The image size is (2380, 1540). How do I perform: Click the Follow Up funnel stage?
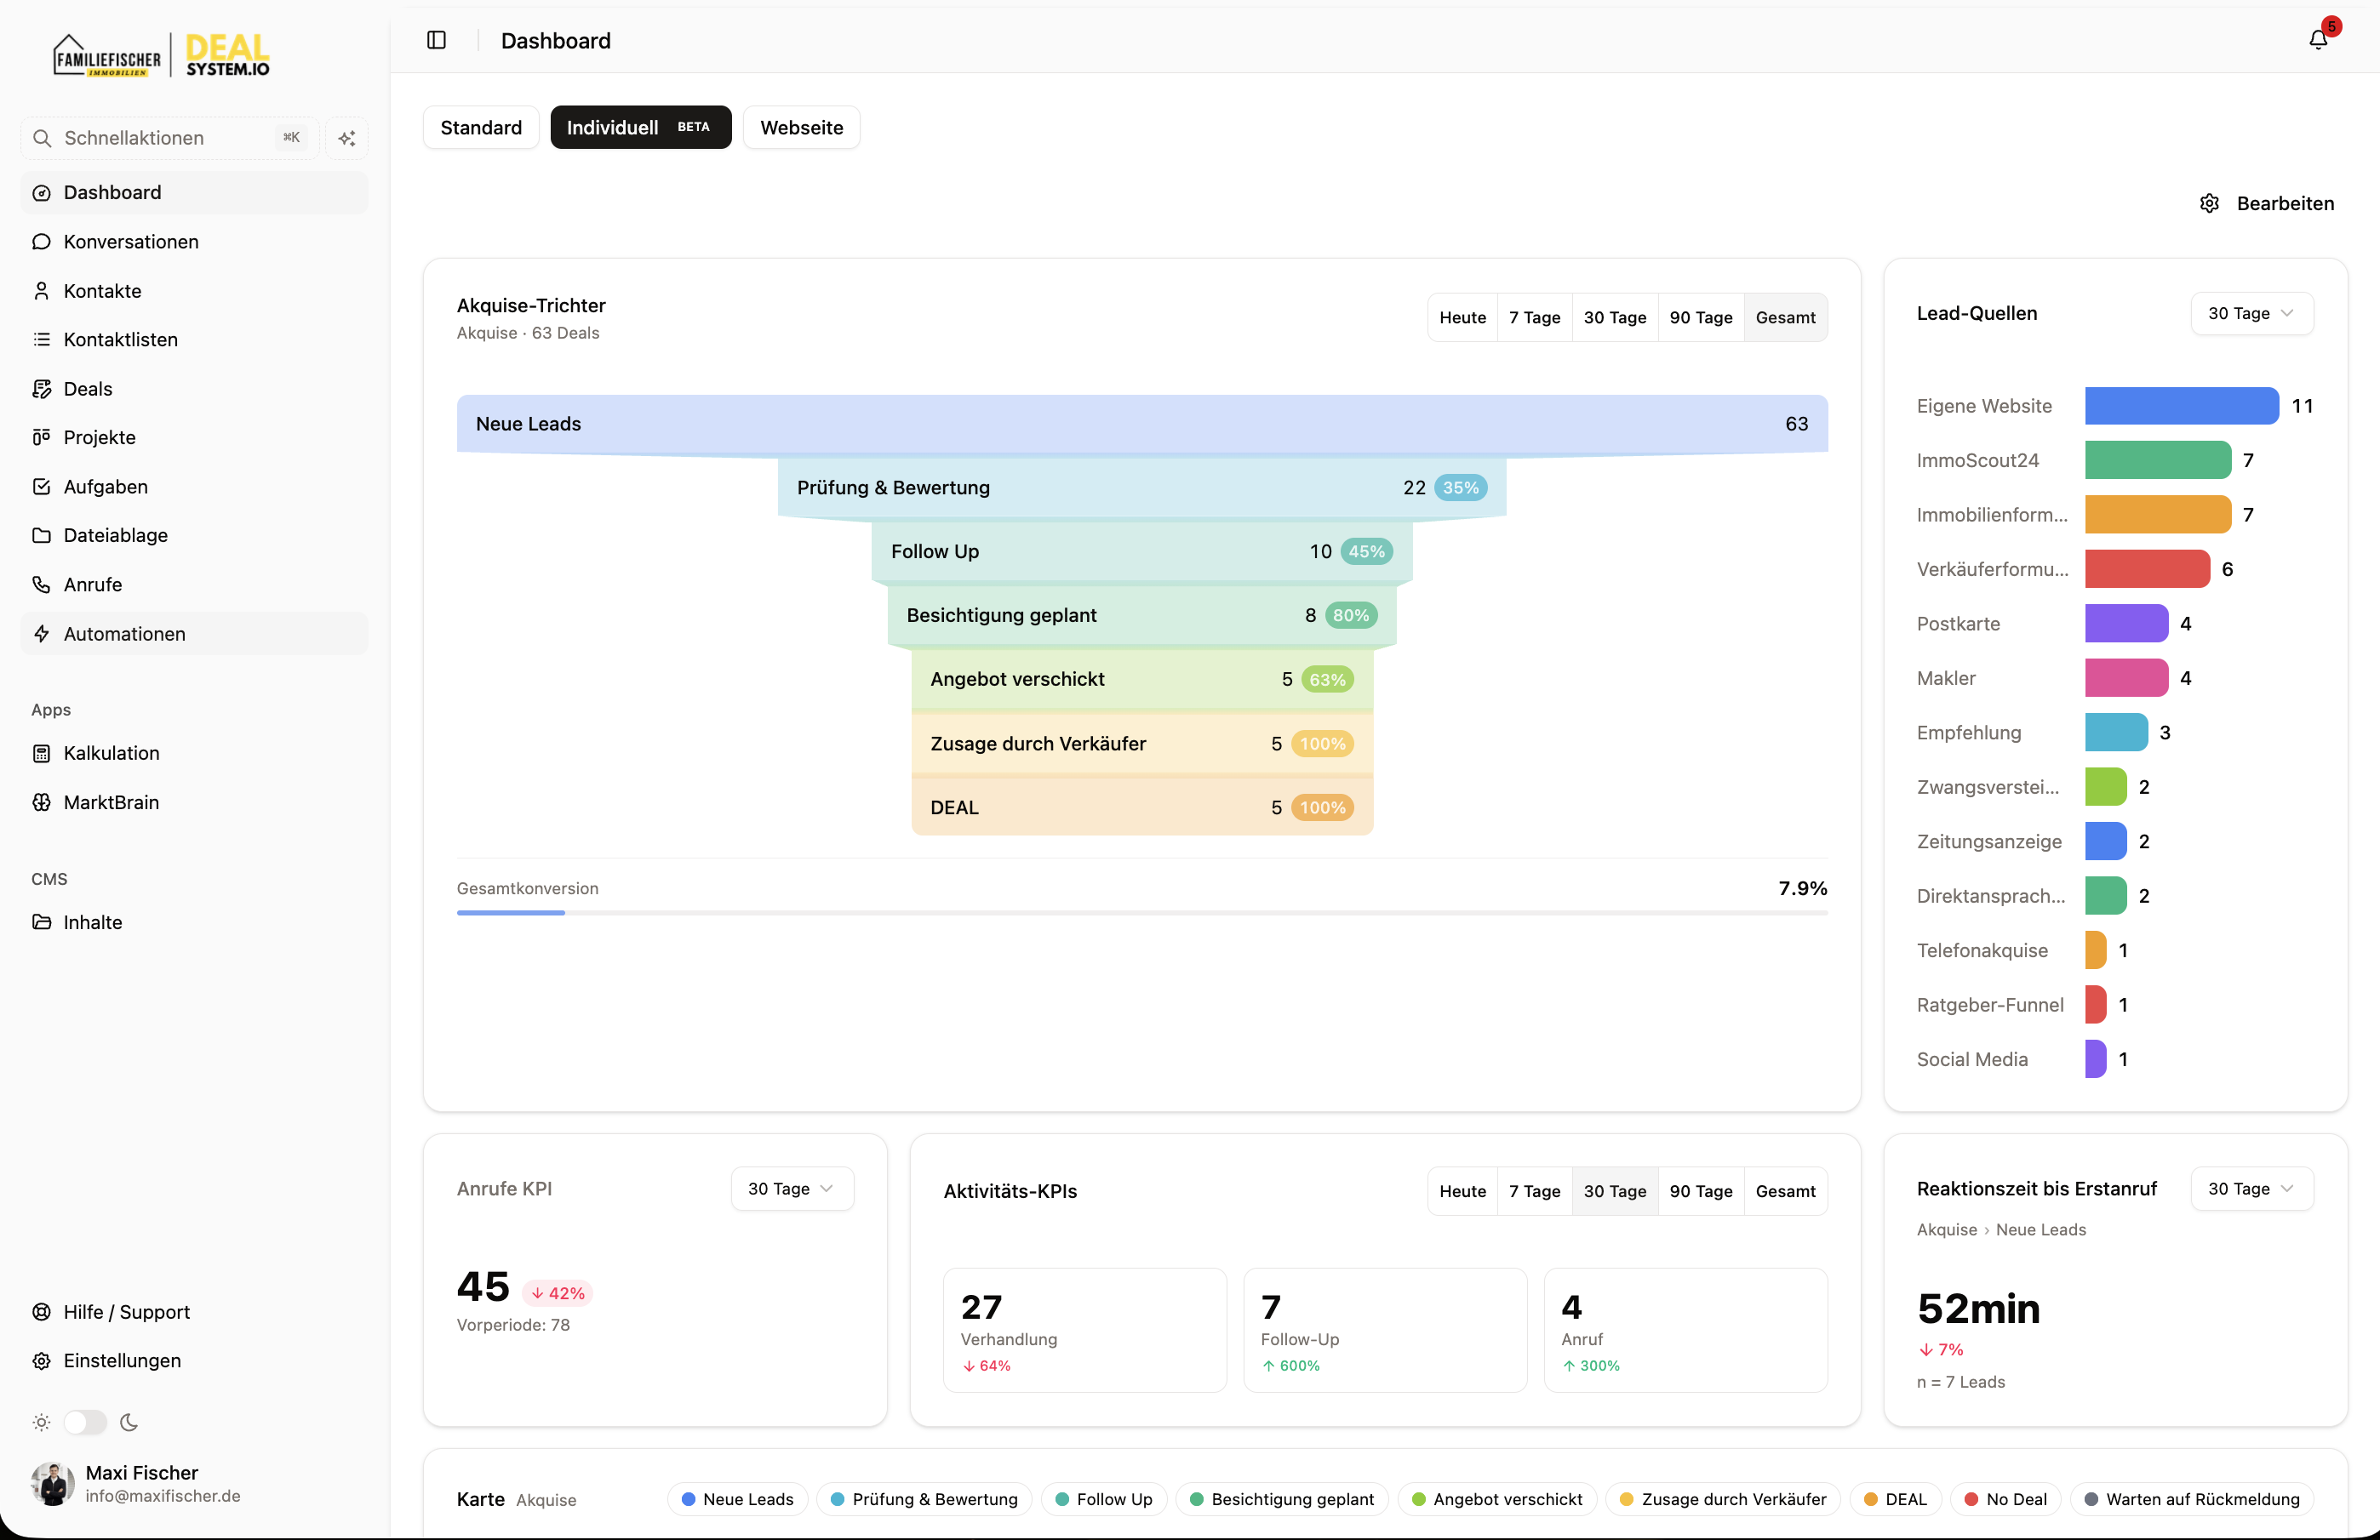1142,551
